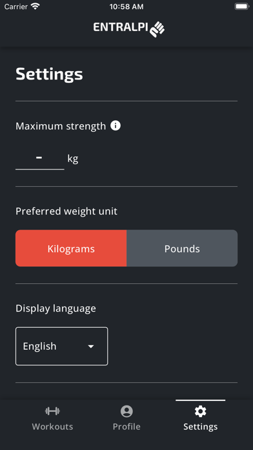
Task: Tap the Settings gear icon
Action: point(200,411)
